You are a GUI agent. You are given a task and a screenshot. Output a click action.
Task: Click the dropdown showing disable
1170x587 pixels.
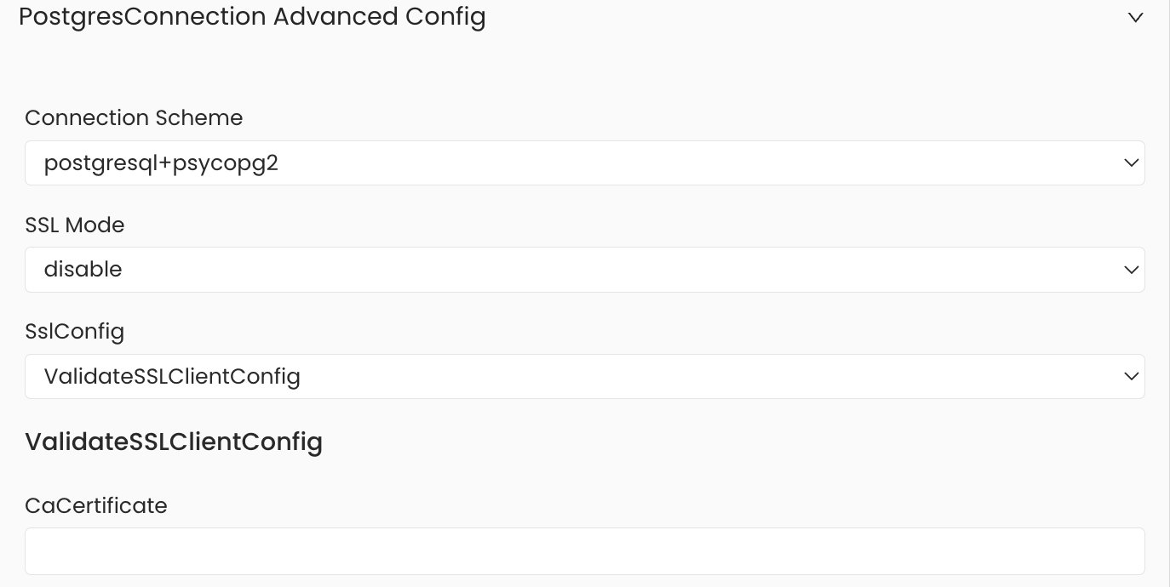click(x=585, y=270)
